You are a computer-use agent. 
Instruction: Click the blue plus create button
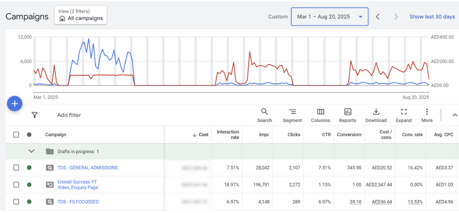coord(14,104)
